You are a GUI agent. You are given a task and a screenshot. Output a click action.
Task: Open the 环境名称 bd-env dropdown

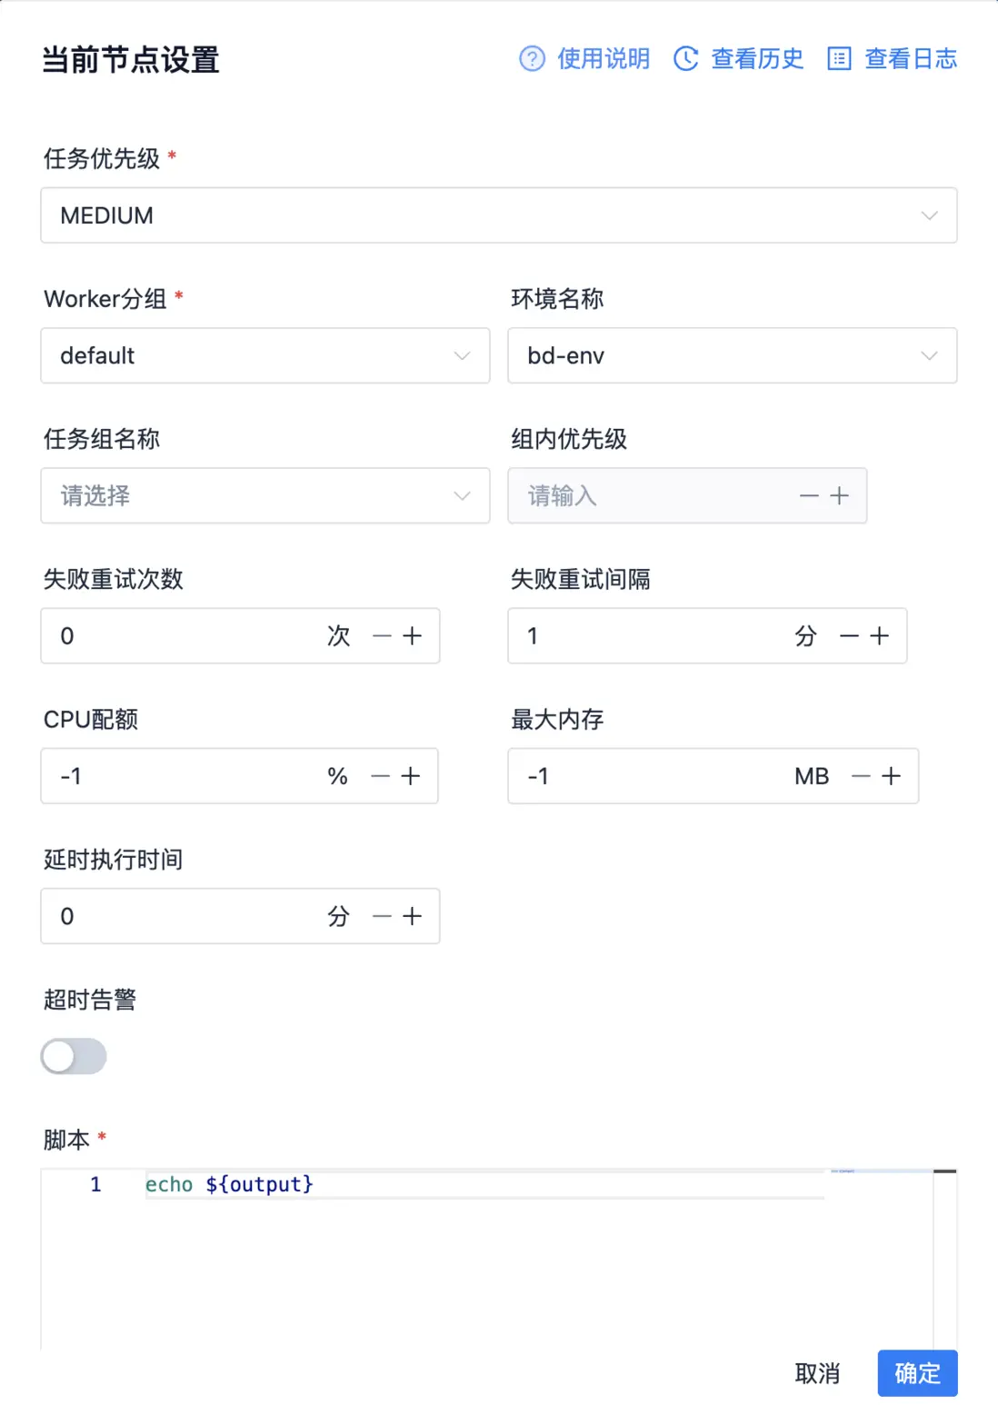(x=732, y=355)
